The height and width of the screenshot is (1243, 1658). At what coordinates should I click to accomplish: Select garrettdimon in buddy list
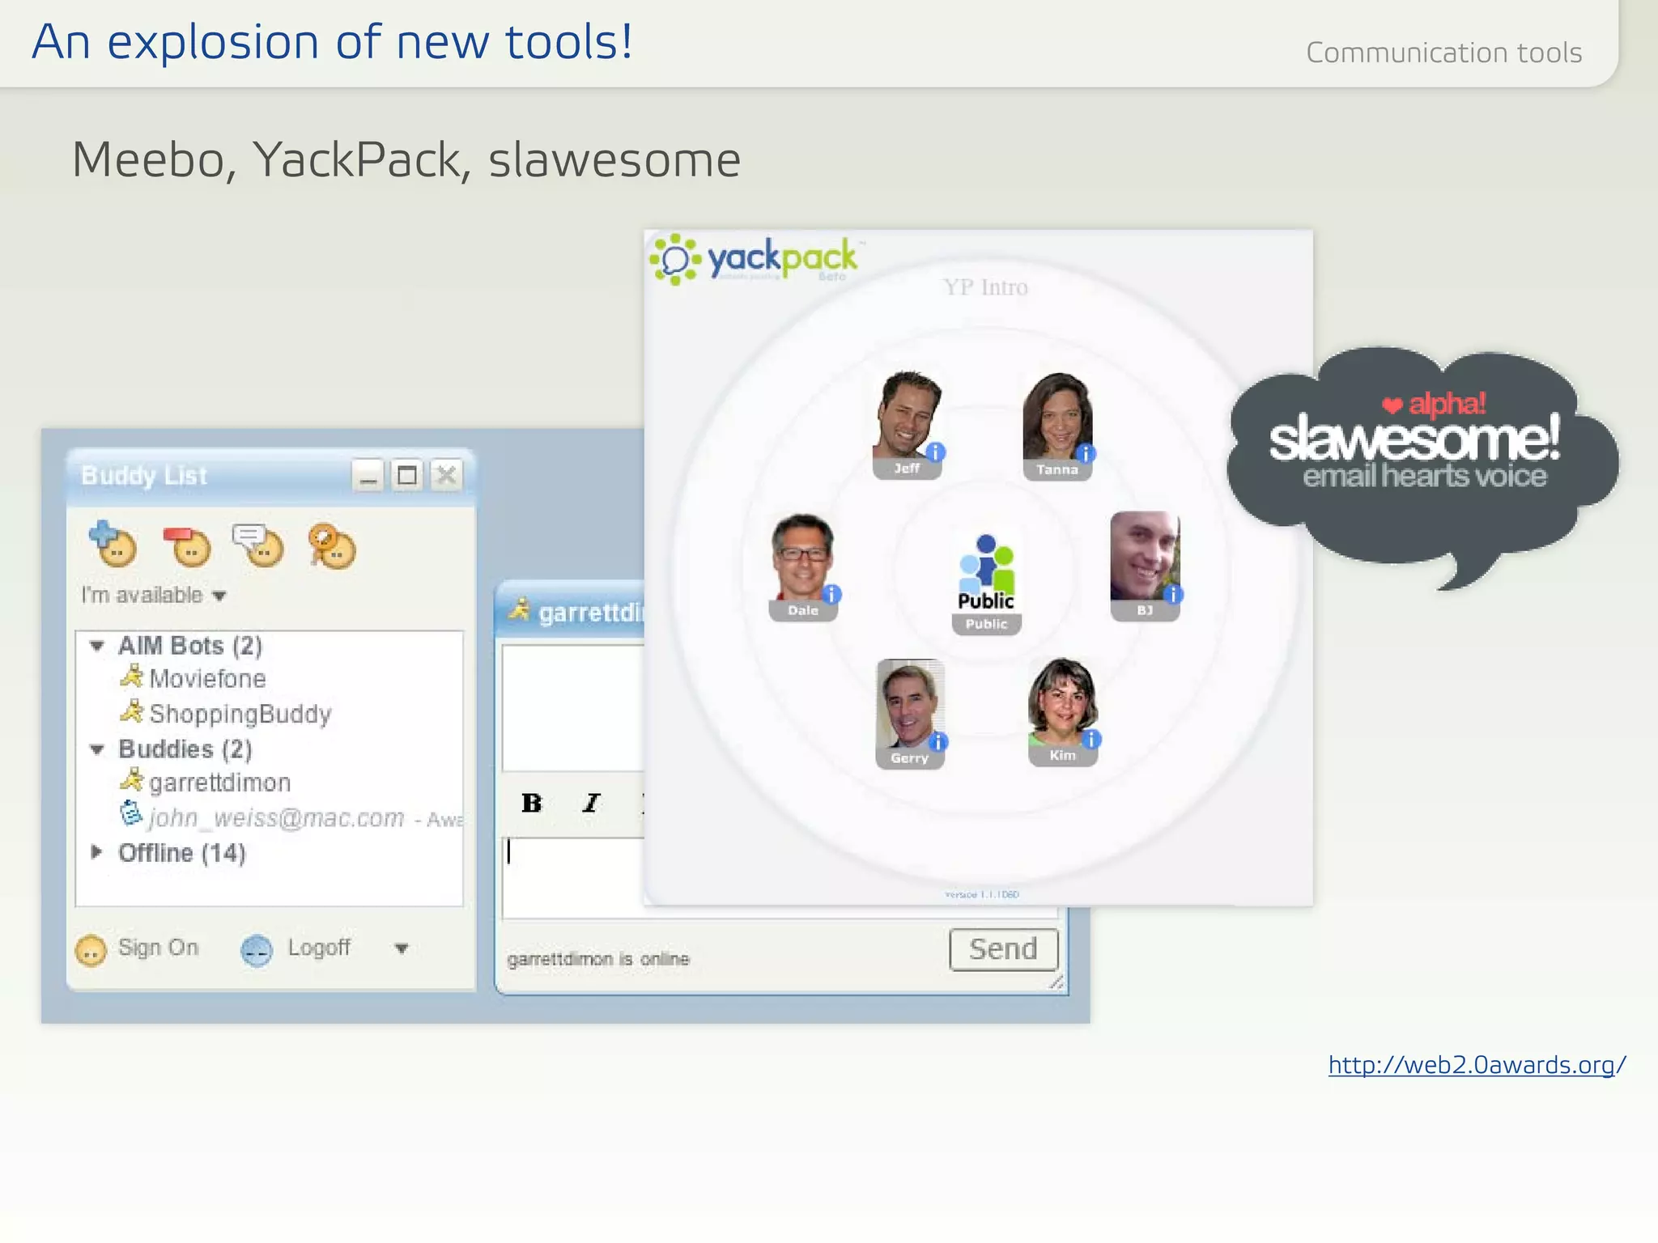pyautogui.click(x=219, y=783)
